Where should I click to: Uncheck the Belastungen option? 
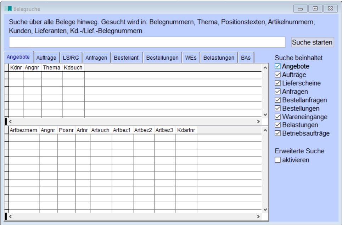click(278, 125)
